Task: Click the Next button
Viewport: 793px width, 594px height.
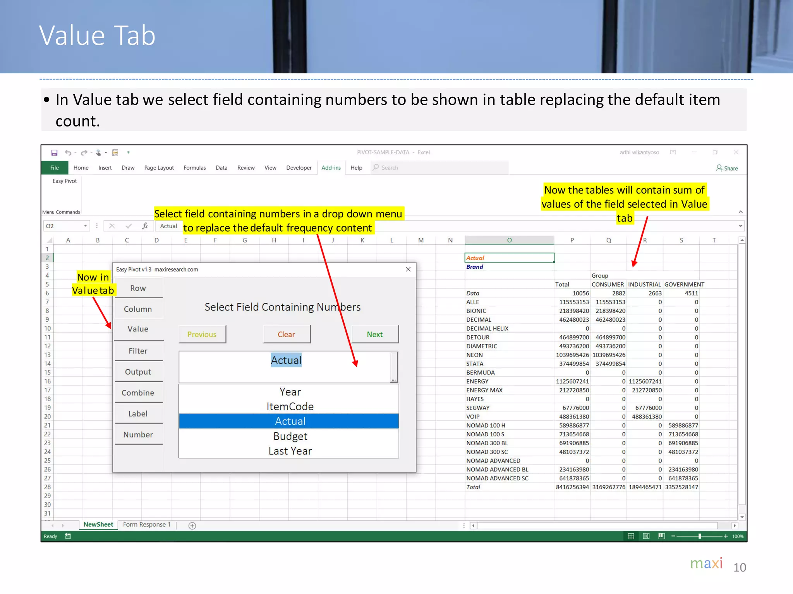Action: click(x=375, y=335)
